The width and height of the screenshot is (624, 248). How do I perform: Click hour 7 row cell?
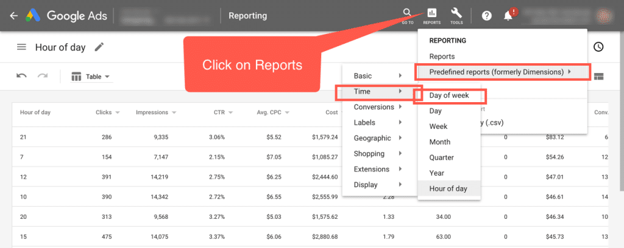[x=21, y=157]
